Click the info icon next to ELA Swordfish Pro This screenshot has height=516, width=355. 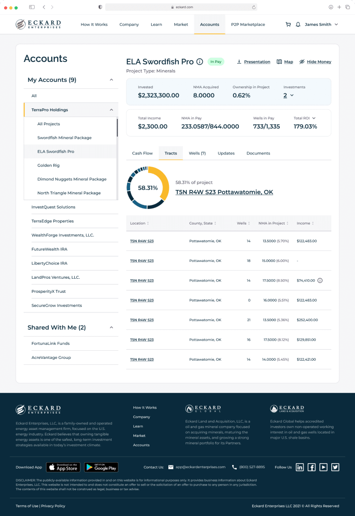[x=200, y=61]
